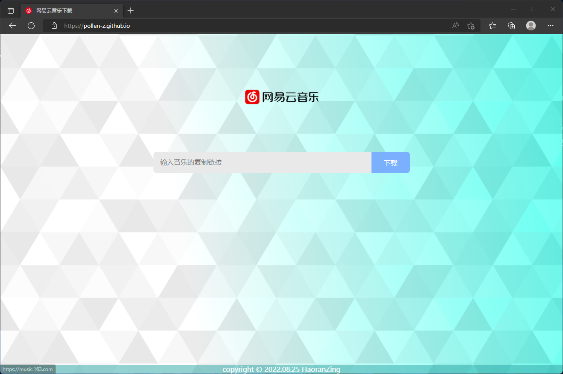Click the Browser Essentials heart icon

tap(511, 26)
